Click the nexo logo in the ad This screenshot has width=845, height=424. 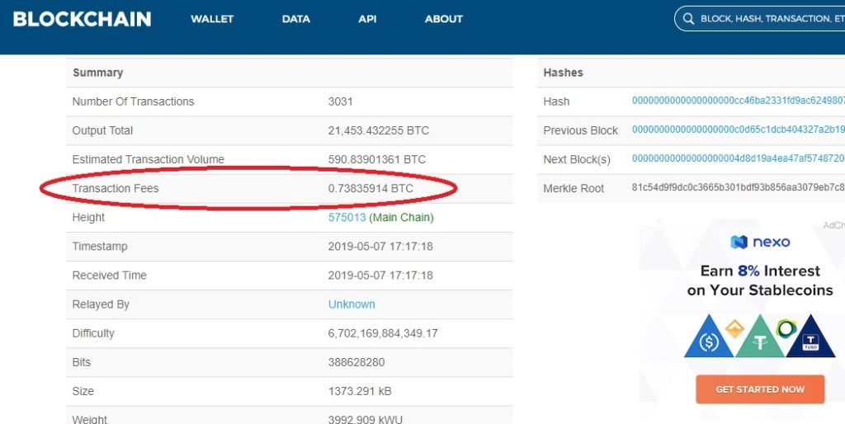click(760, 242)
